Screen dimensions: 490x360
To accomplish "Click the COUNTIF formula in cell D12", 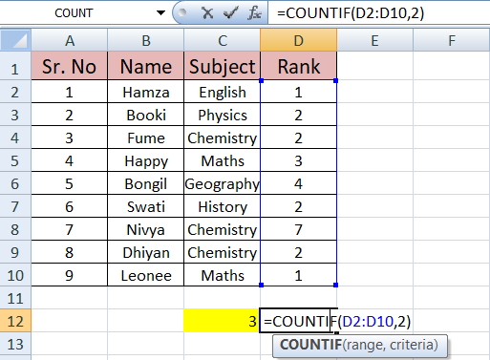I will coord(337,321).
